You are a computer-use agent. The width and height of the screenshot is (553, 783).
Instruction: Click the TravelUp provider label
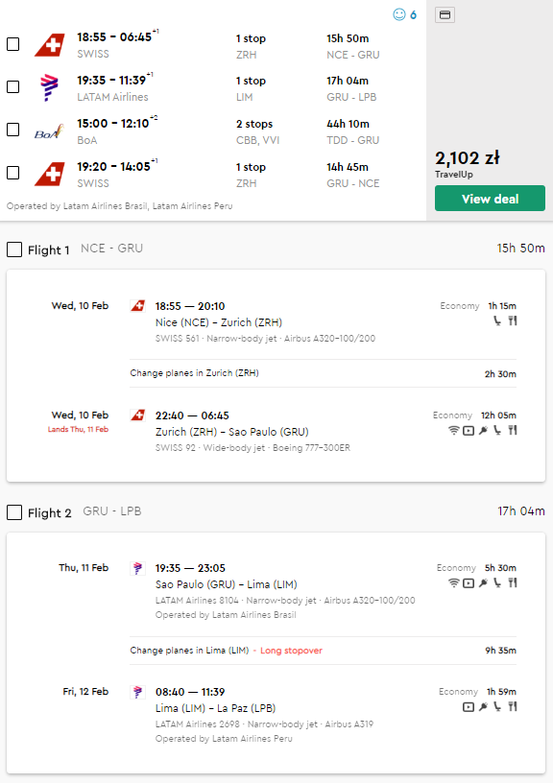tap(453, 175)
